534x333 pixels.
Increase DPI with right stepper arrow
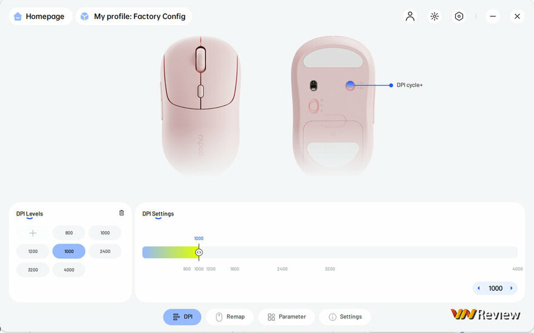511,288
